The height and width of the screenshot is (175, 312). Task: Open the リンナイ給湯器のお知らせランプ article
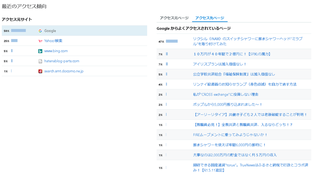click(245, 84)
